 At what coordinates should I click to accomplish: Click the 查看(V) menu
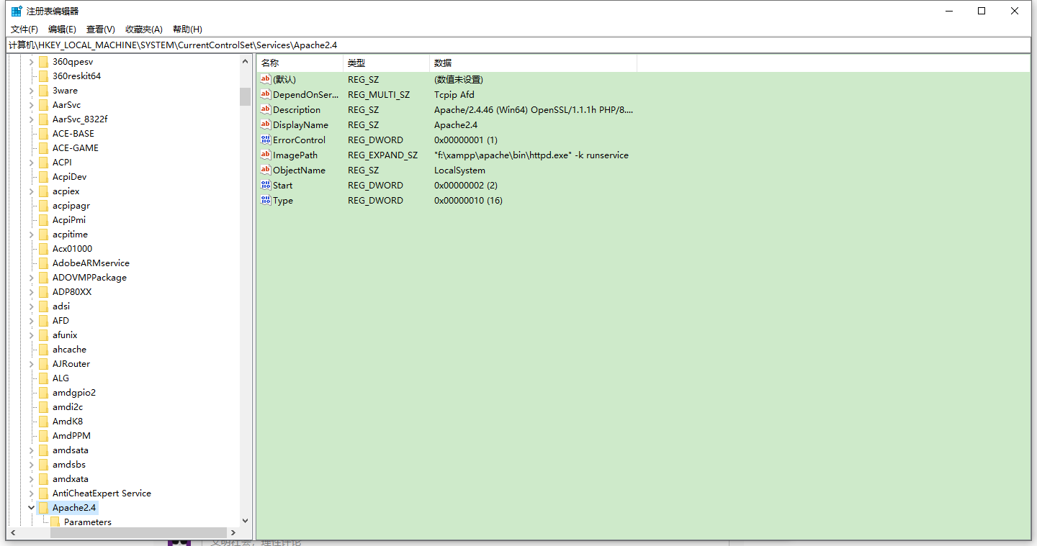click(x=100, y=29)
